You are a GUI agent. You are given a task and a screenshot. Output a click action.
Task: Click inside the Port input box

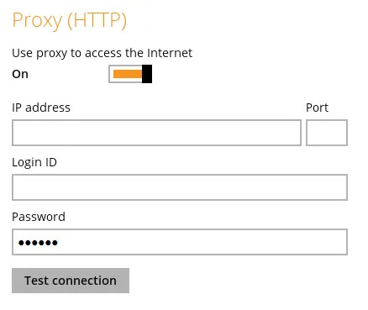coord(327,133)
